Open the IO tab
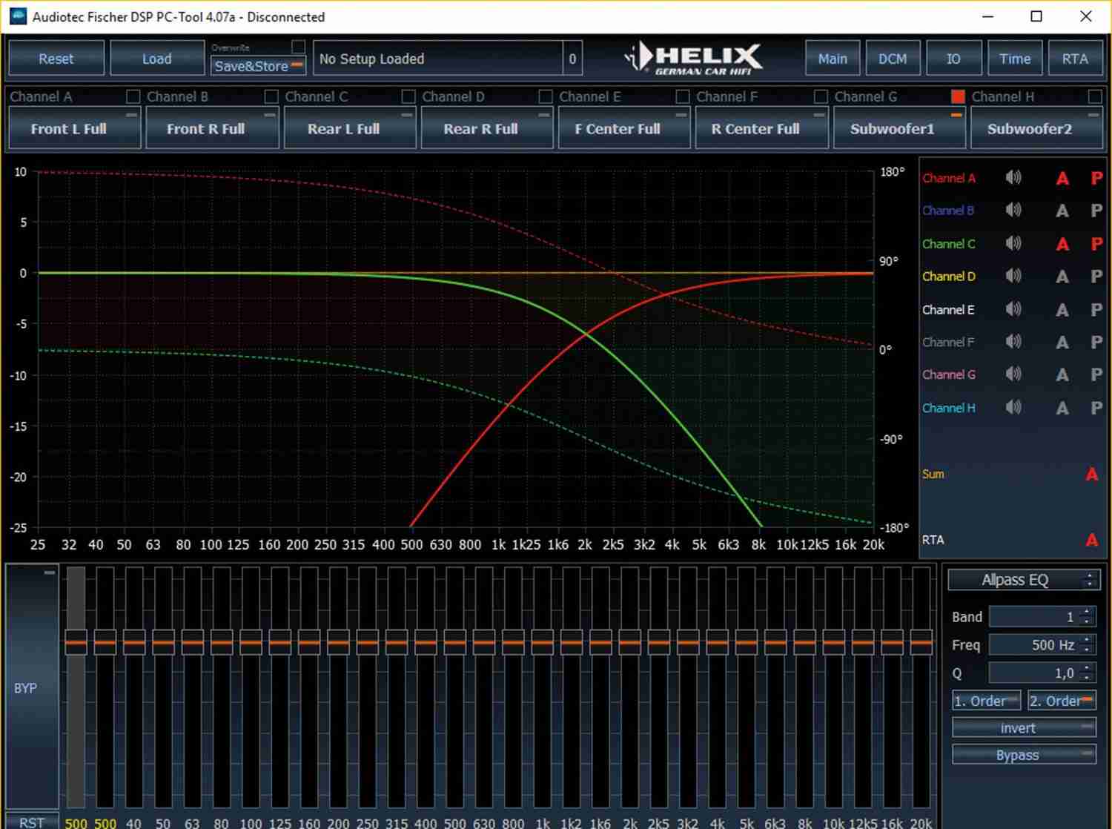 point(953,59)
